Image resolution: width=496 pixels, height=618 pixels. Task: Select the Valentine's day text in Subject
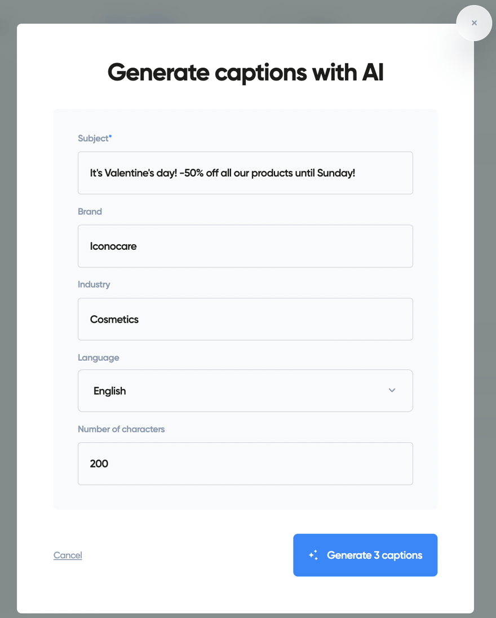point(222,173)
